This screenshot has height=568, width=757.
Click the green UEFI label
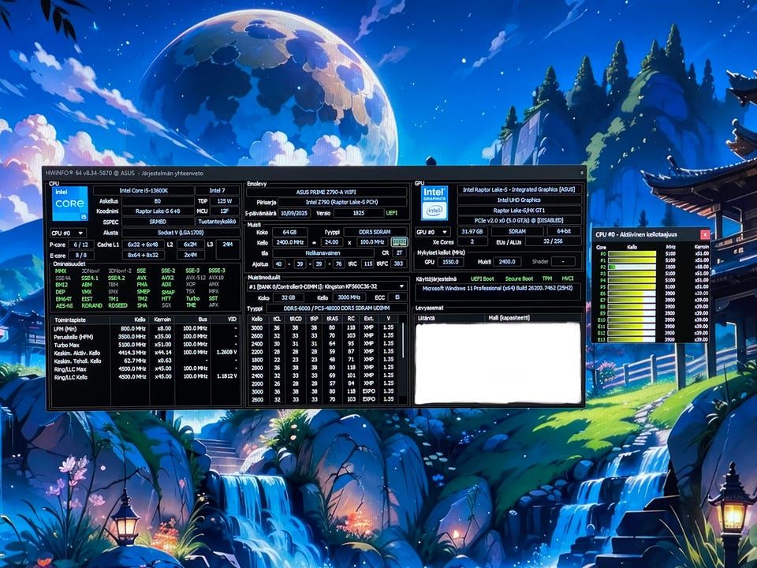pyautogui.click(x=392, y=213)
